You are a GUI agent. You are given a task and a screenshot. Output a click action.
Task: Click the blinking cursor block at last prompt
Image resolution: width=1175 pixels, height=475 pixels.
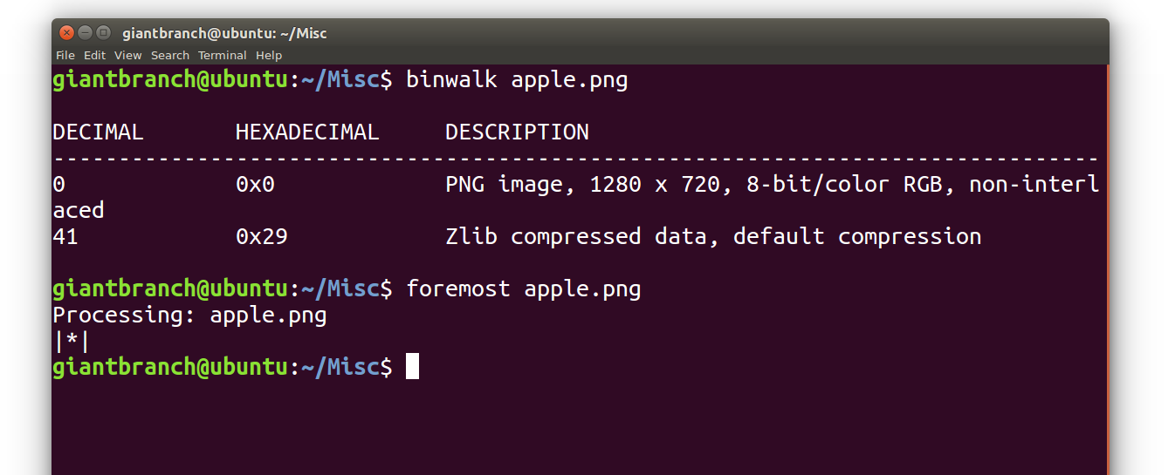tap(413, 366)
